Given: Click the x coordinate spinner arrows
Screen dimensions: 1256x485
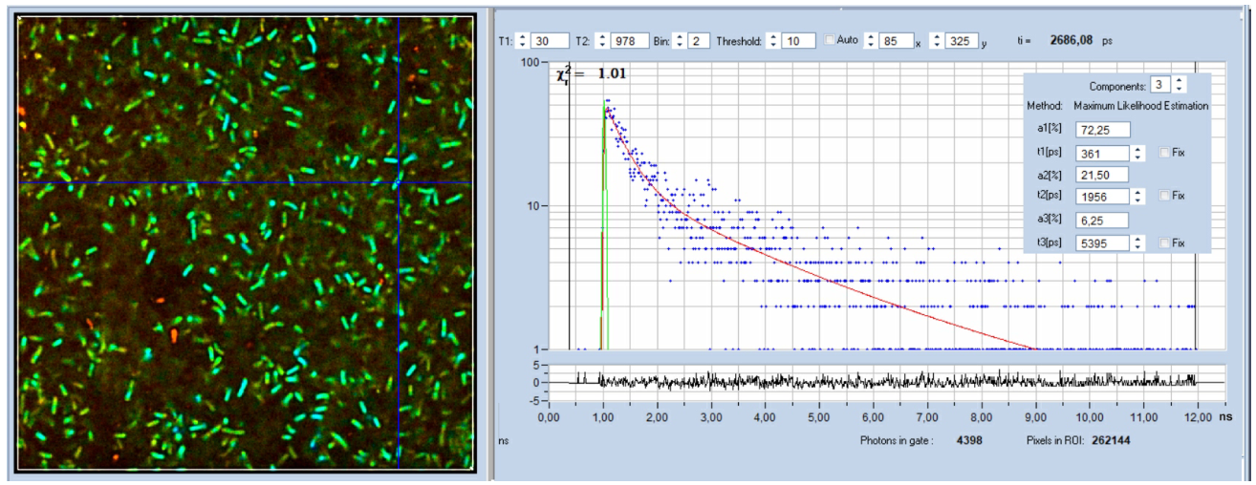Looking at the screenshot, I should pos(870,41).
